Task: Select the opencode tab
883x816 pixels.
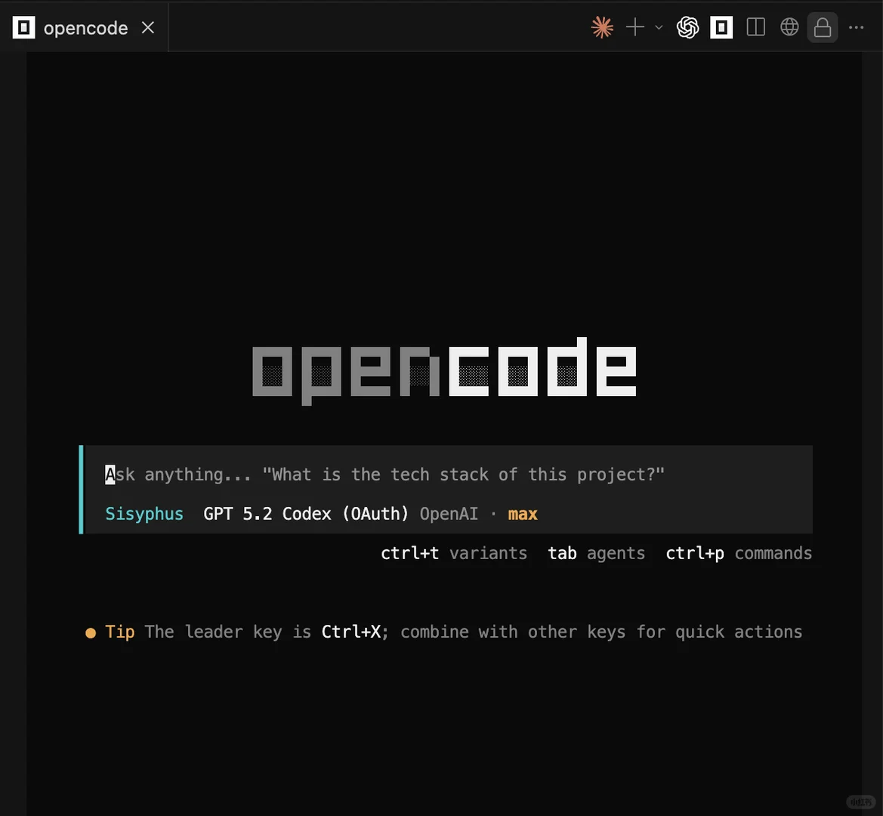Action: (x=85, y=27)
